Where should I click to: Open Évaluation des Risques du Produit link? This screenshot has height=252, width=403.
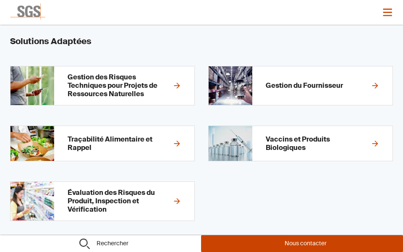click(x=111, y=201)
